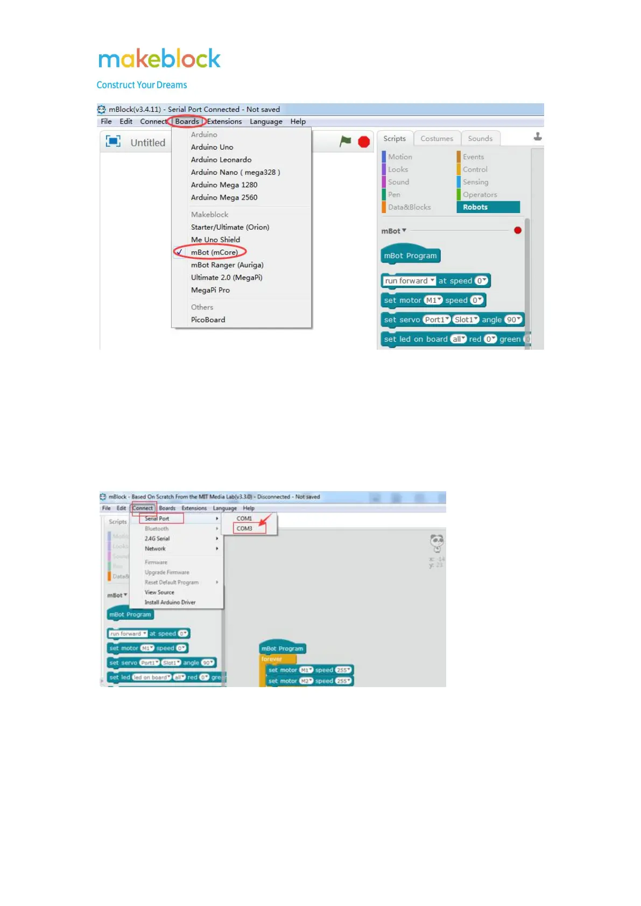Open the Boards menu in v3.4.11 window
This screenshot has width=641, height=906.
[187, 122]
